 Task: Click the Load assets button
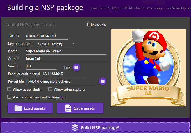click(30, 108)
